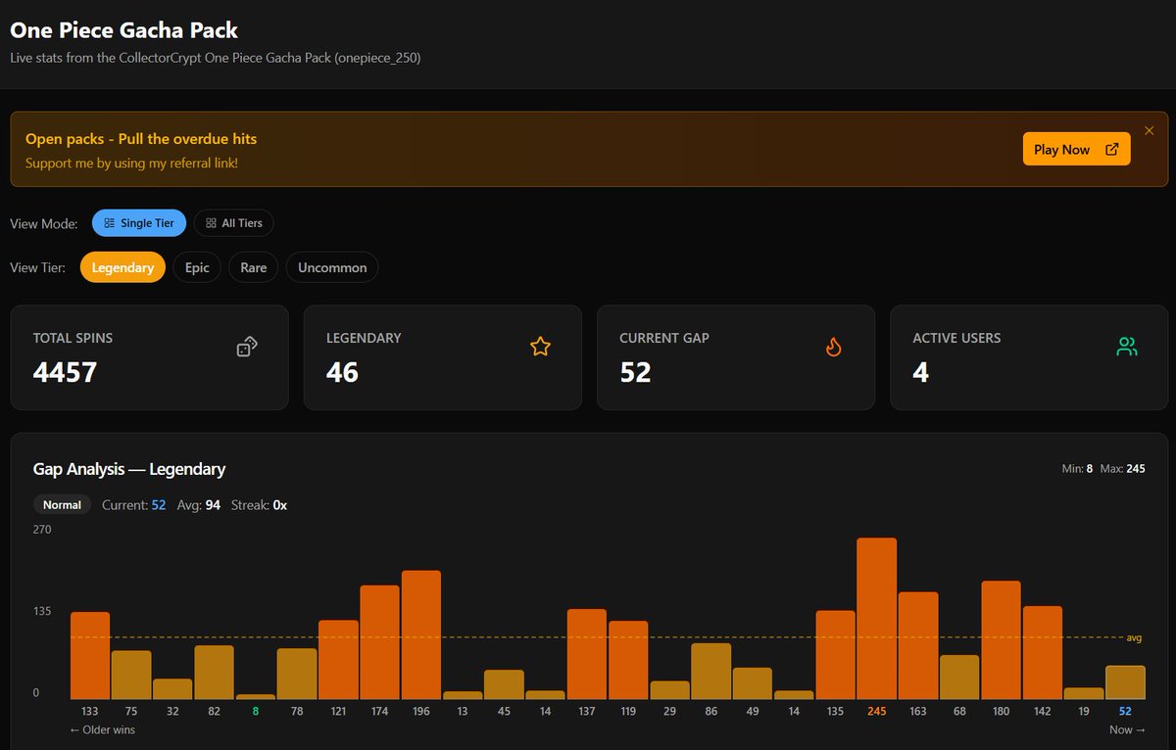The height and width of the screenshot is (750, 1176).
Task: Click the Streak: 0x stat
Action: pos(259,505)
